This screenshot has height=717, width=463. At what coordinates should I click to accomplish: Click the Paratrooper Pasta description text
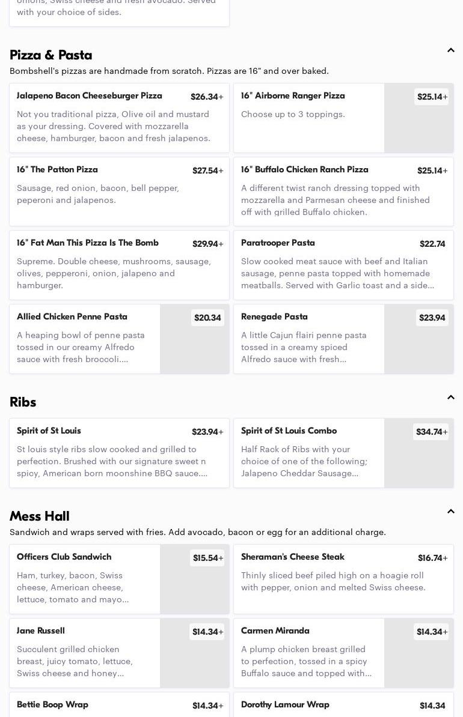[337, 273]
